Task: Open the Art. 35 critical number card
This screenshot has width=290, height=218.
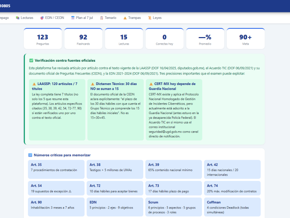Action: pos(56,169)
